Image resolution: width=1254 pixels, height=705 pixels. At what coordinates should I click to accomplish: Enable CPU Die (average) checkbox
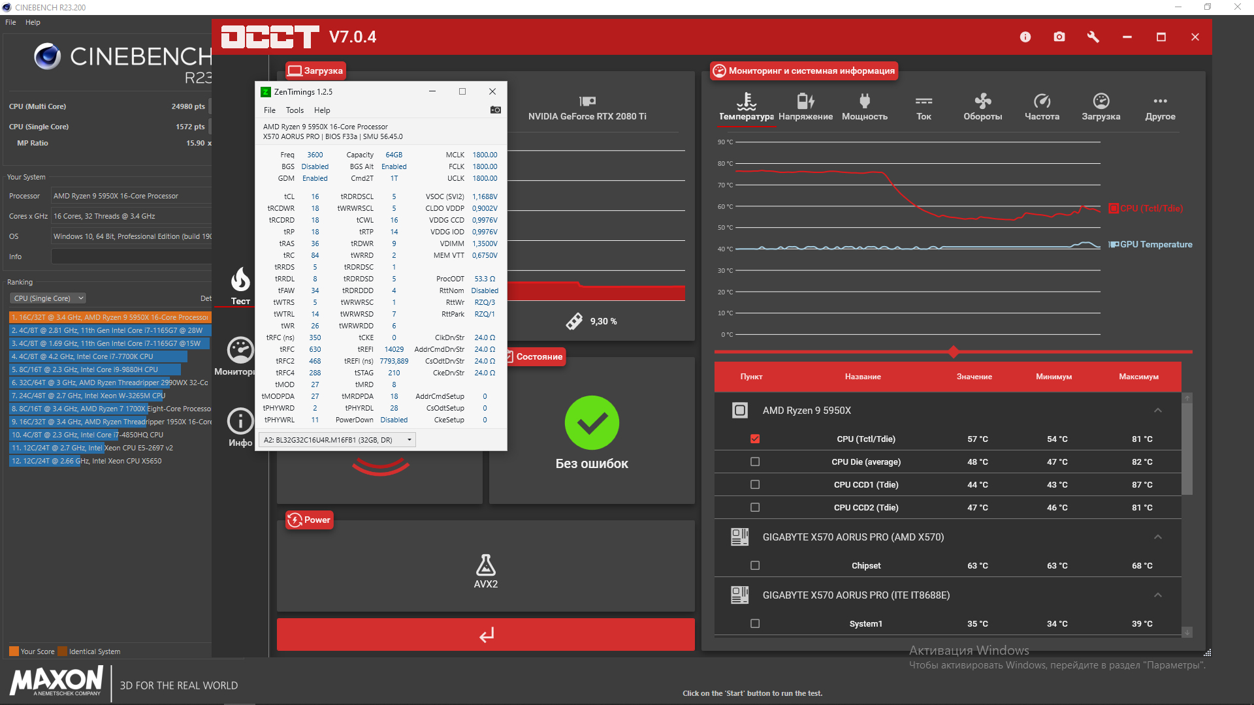click(755, 462)
